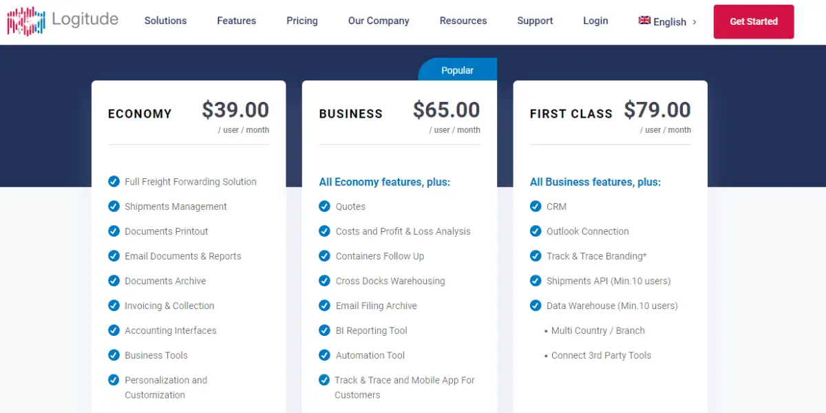Screen dimensions: 826x413
Task: Click the Support navigation item
Action: (x=535, y=21)
